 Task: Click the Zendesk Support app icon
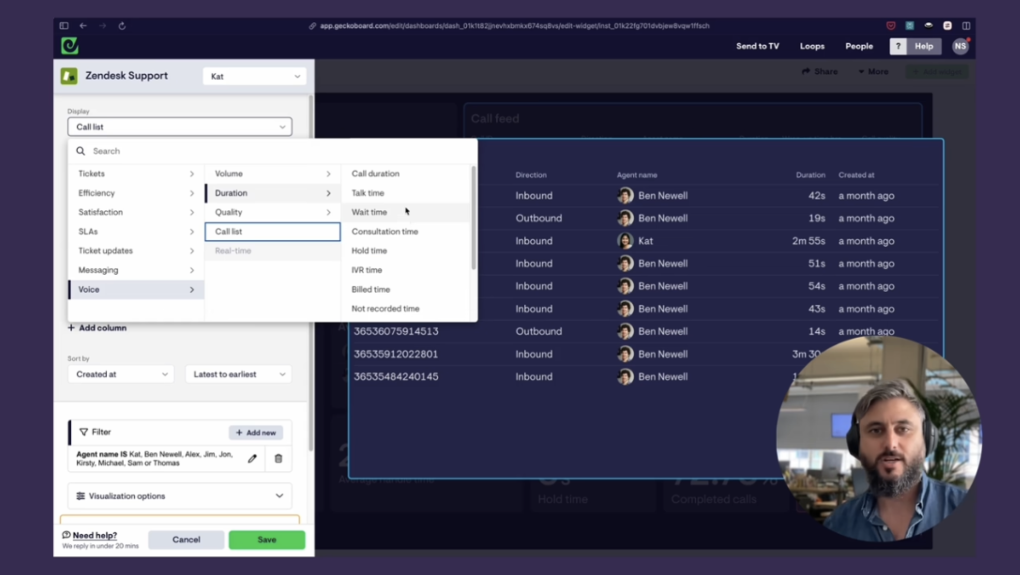[69, 76]
